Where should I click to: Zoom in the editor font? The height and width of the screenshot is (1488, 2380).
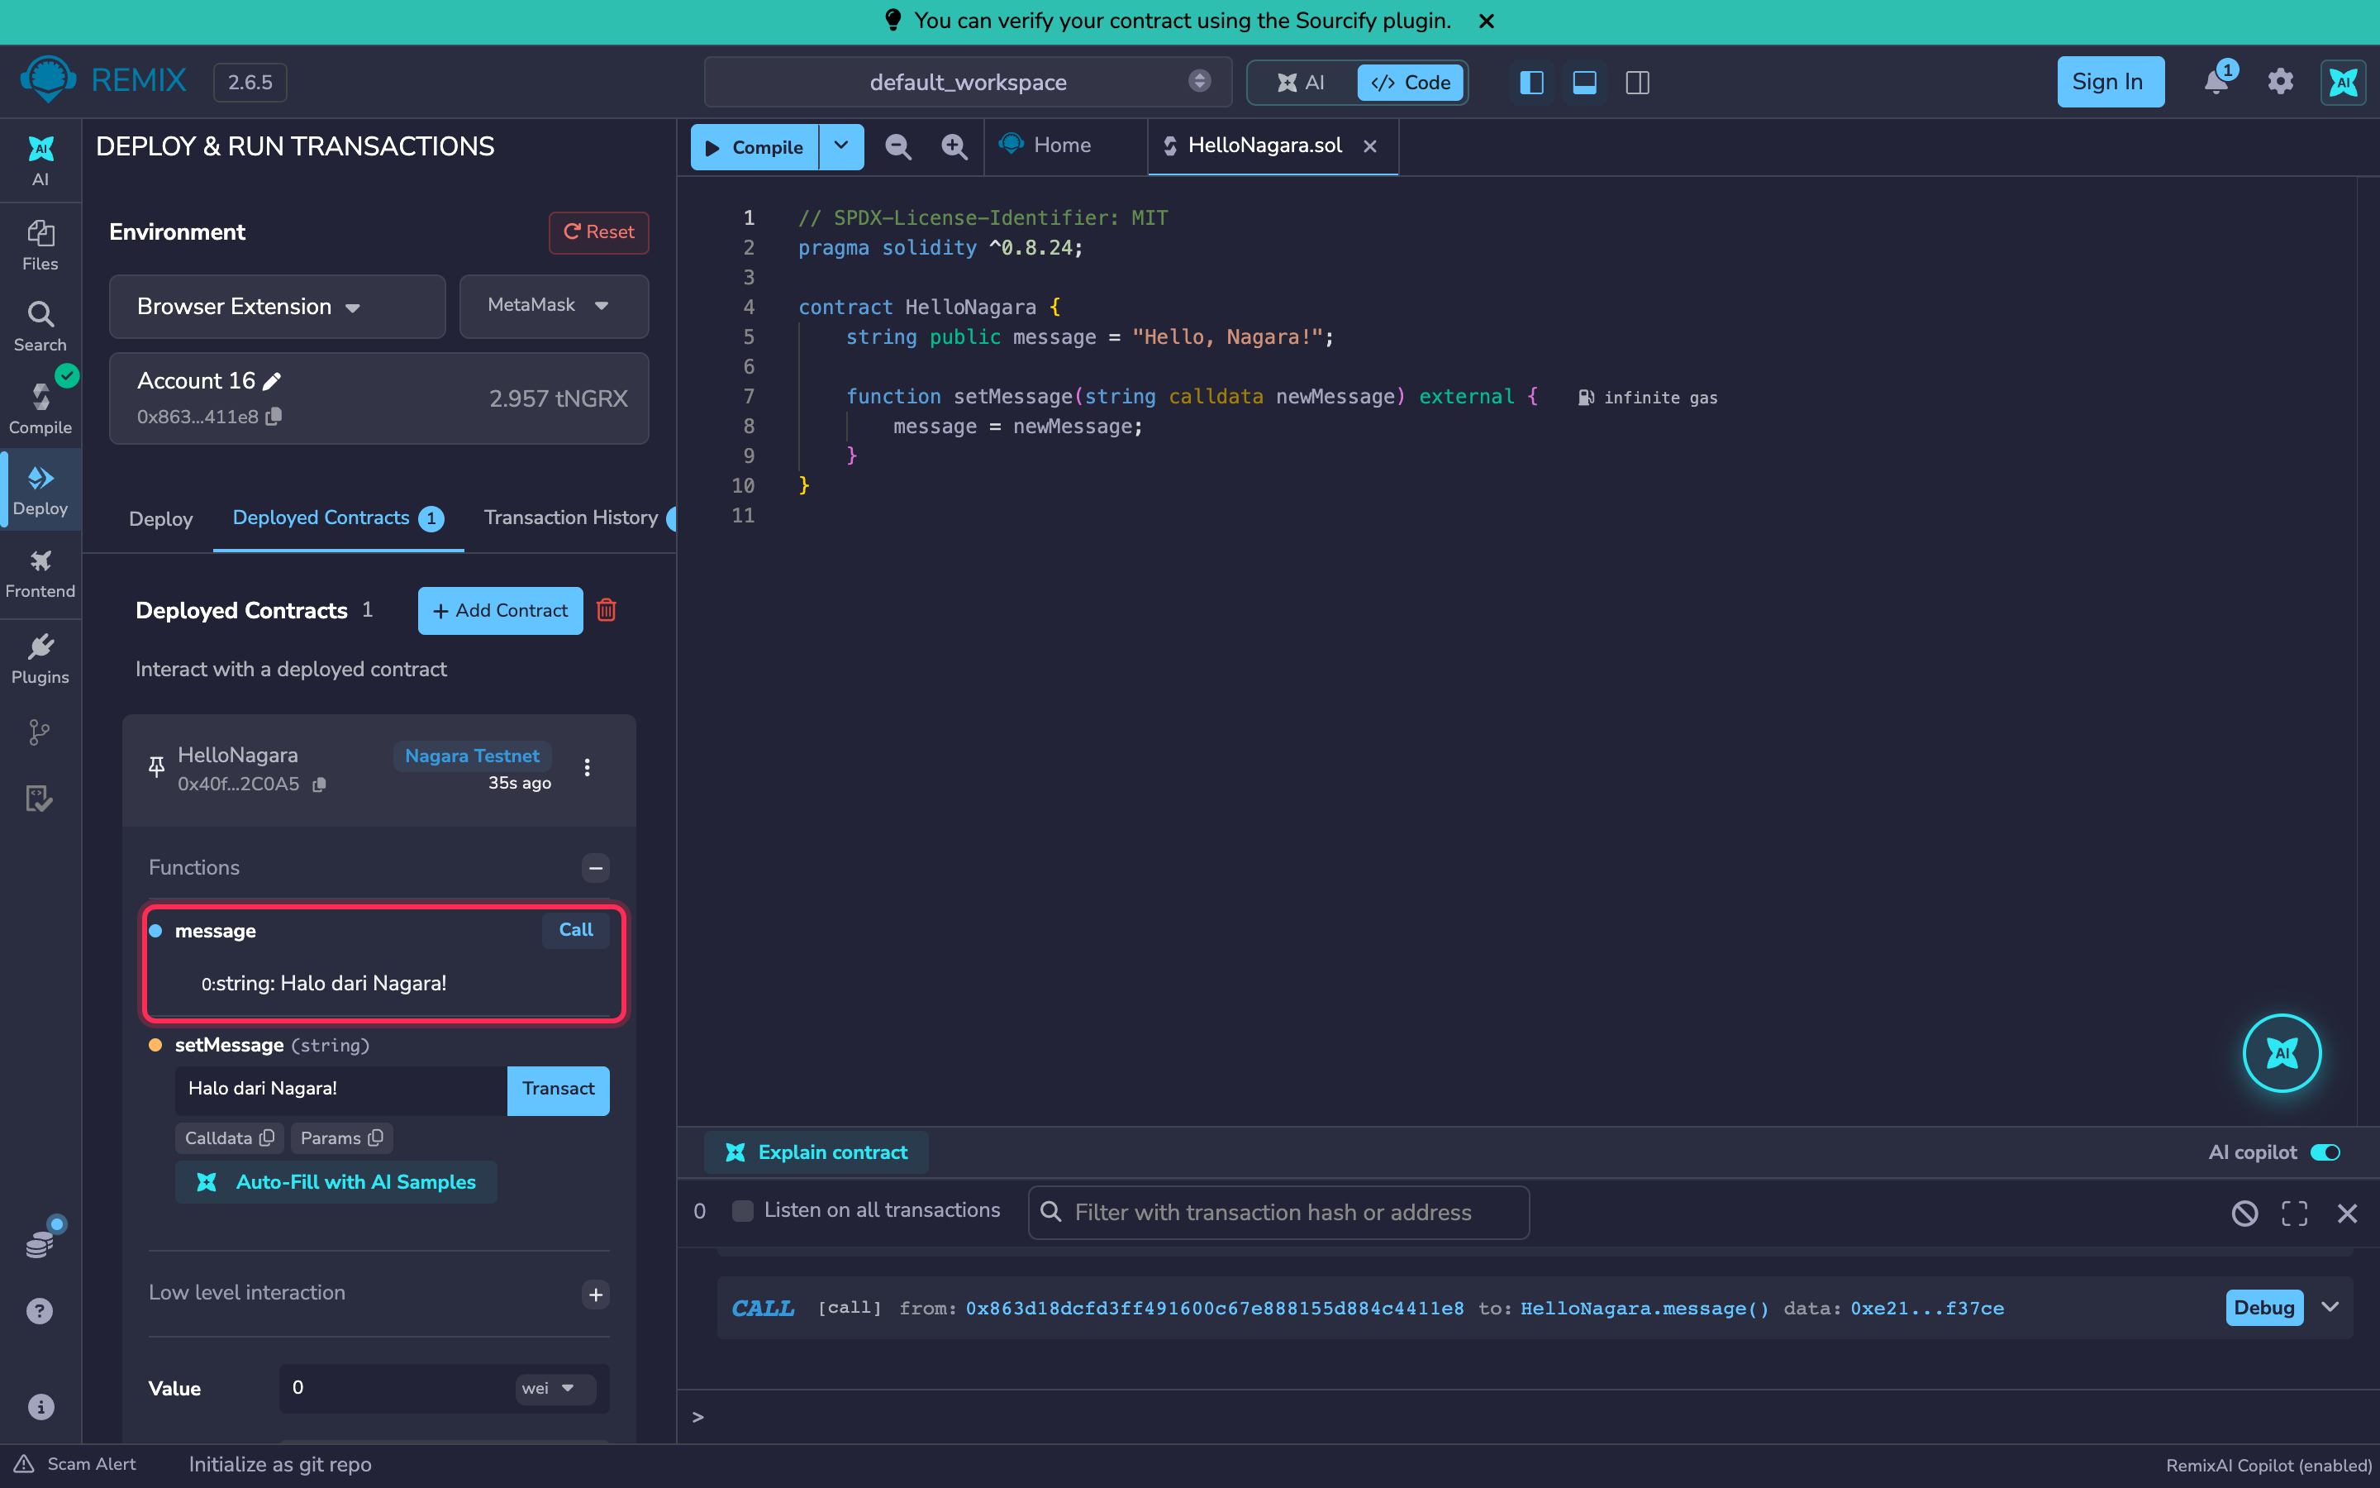point(953,146)
